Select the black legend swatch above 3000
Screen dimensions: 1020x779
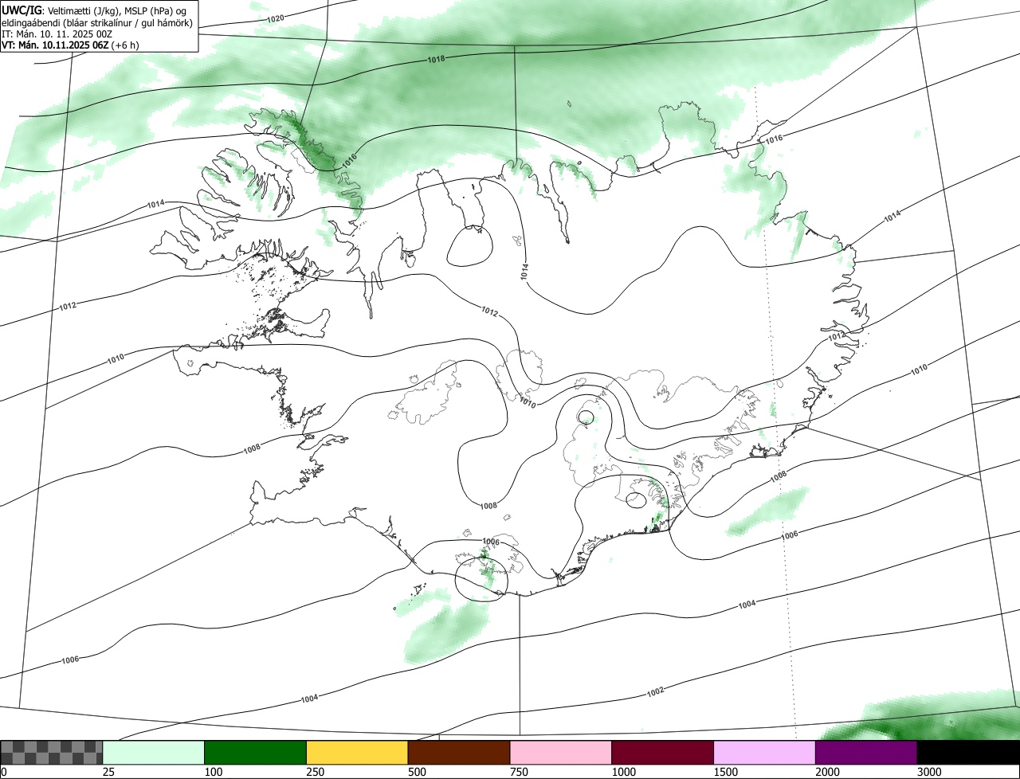click(968, 753)
